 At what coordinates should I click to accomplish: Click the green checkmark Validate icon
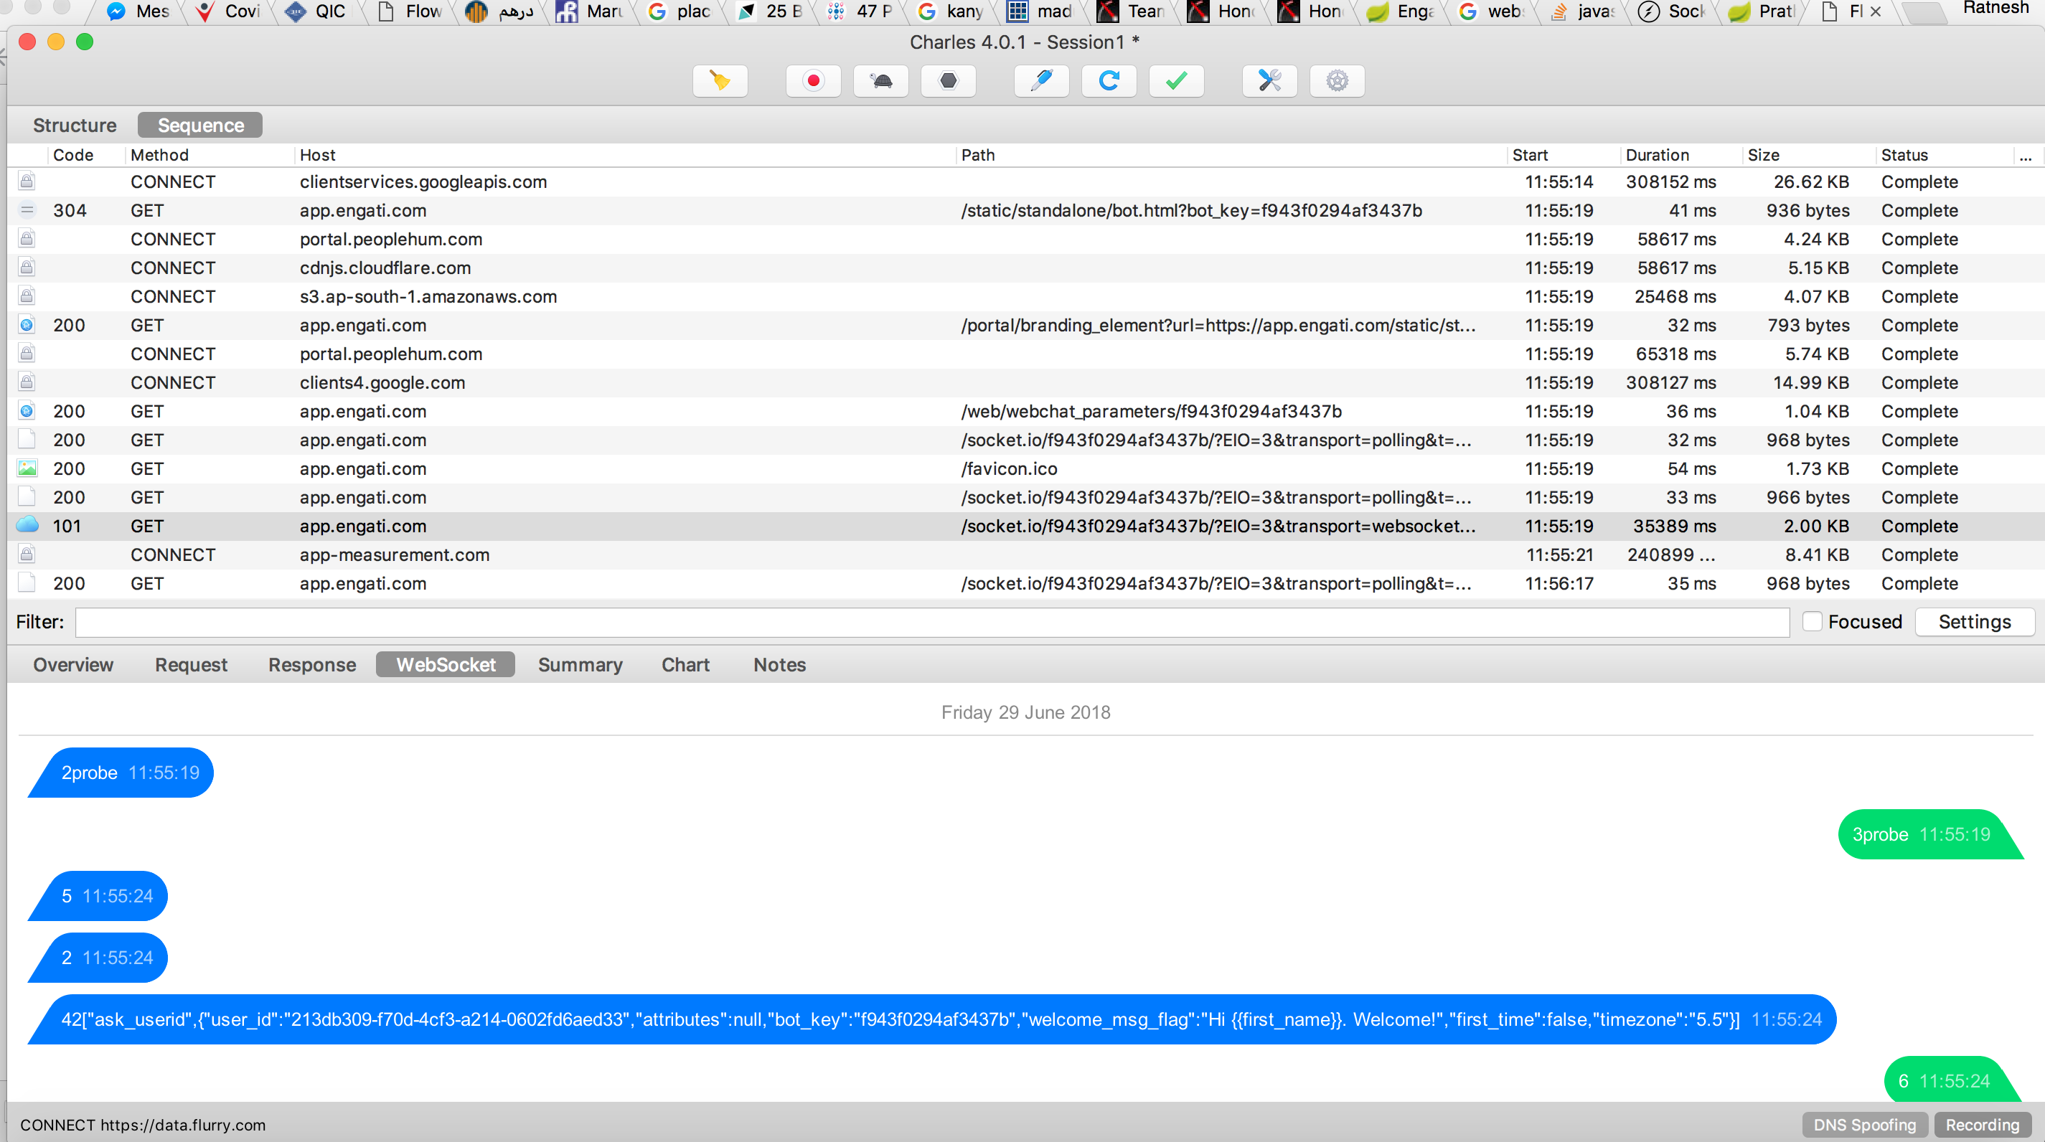(x=1176, y=81)
